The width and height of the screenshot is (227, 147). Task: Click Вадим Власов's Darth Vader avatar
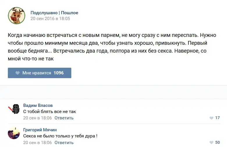pos(14,109)
